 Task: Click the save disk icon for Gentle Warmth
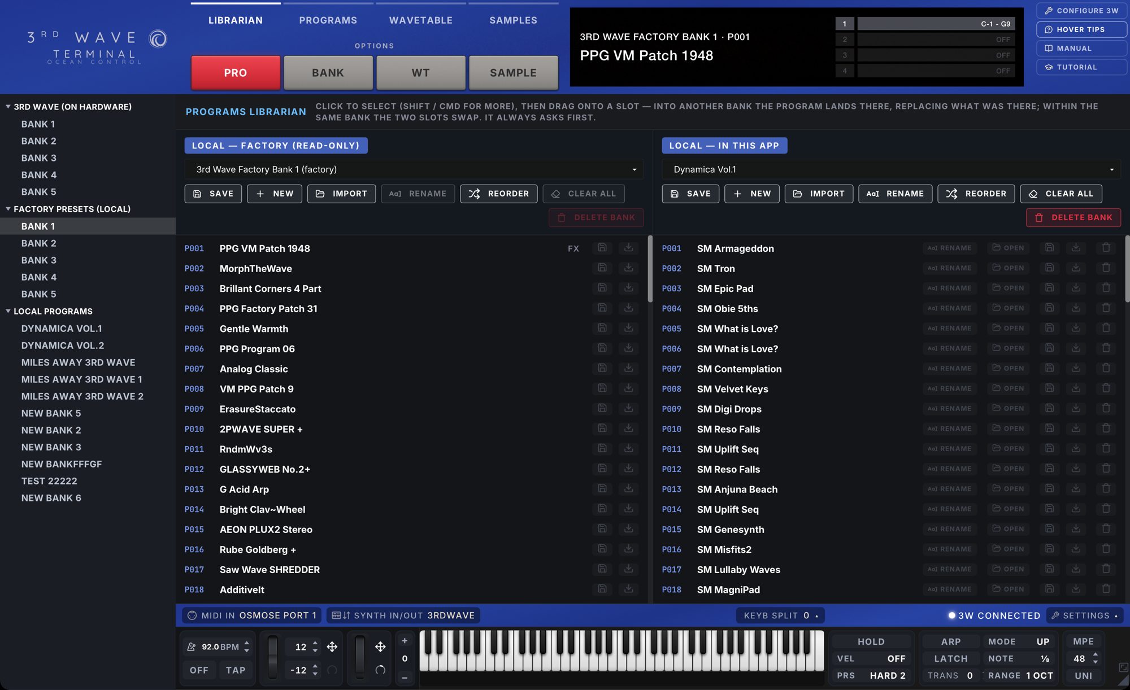pos(602,328)
